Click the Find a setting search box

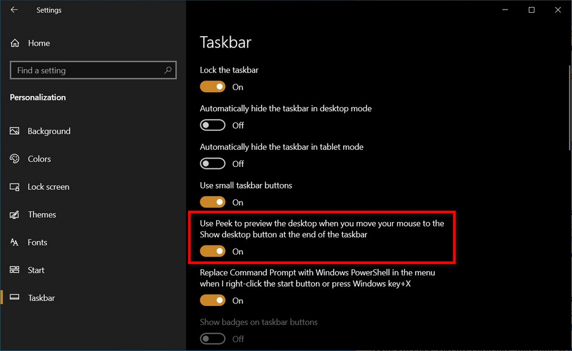[x=93, y=70]
